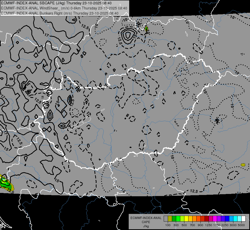Click the WindShear 0-6km title line
The width and height of the screenshot is (250, 230).
coord(64,8)
